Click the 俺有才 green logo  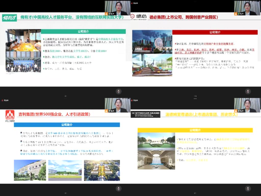pyautogui.click(x=9, y=18)
